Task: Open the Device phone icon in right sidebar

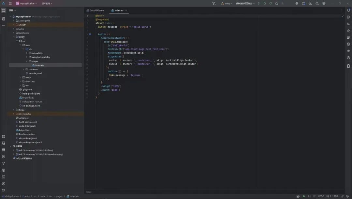Action: click(x=348, y=66)
